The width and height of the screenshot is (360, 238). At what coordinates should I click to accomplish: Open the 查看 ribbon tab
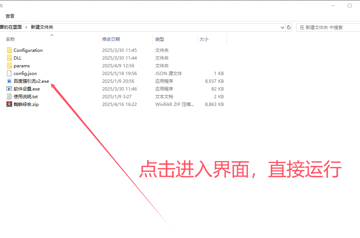pyautogui.click(x=10, y=16)
